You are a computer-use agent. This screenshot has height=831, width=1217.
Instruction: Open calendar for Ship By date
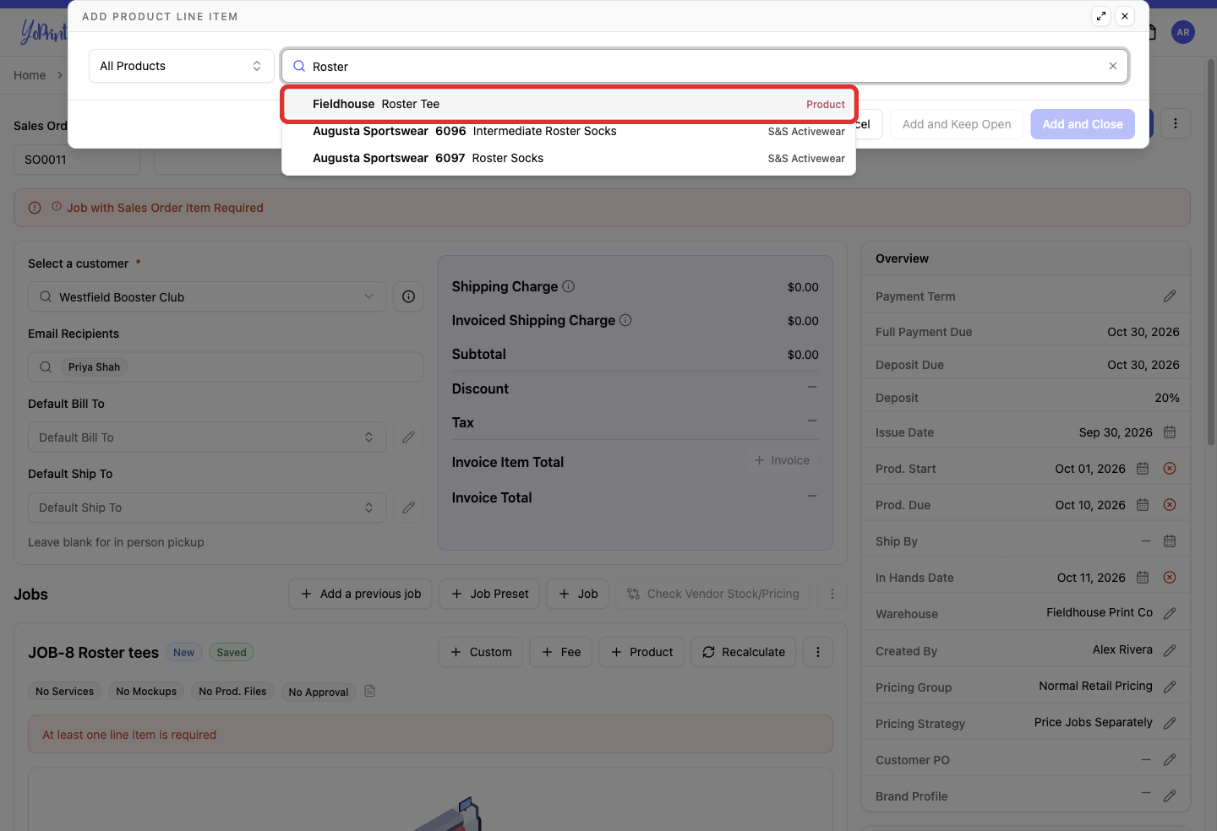(x=1170, y=541)
